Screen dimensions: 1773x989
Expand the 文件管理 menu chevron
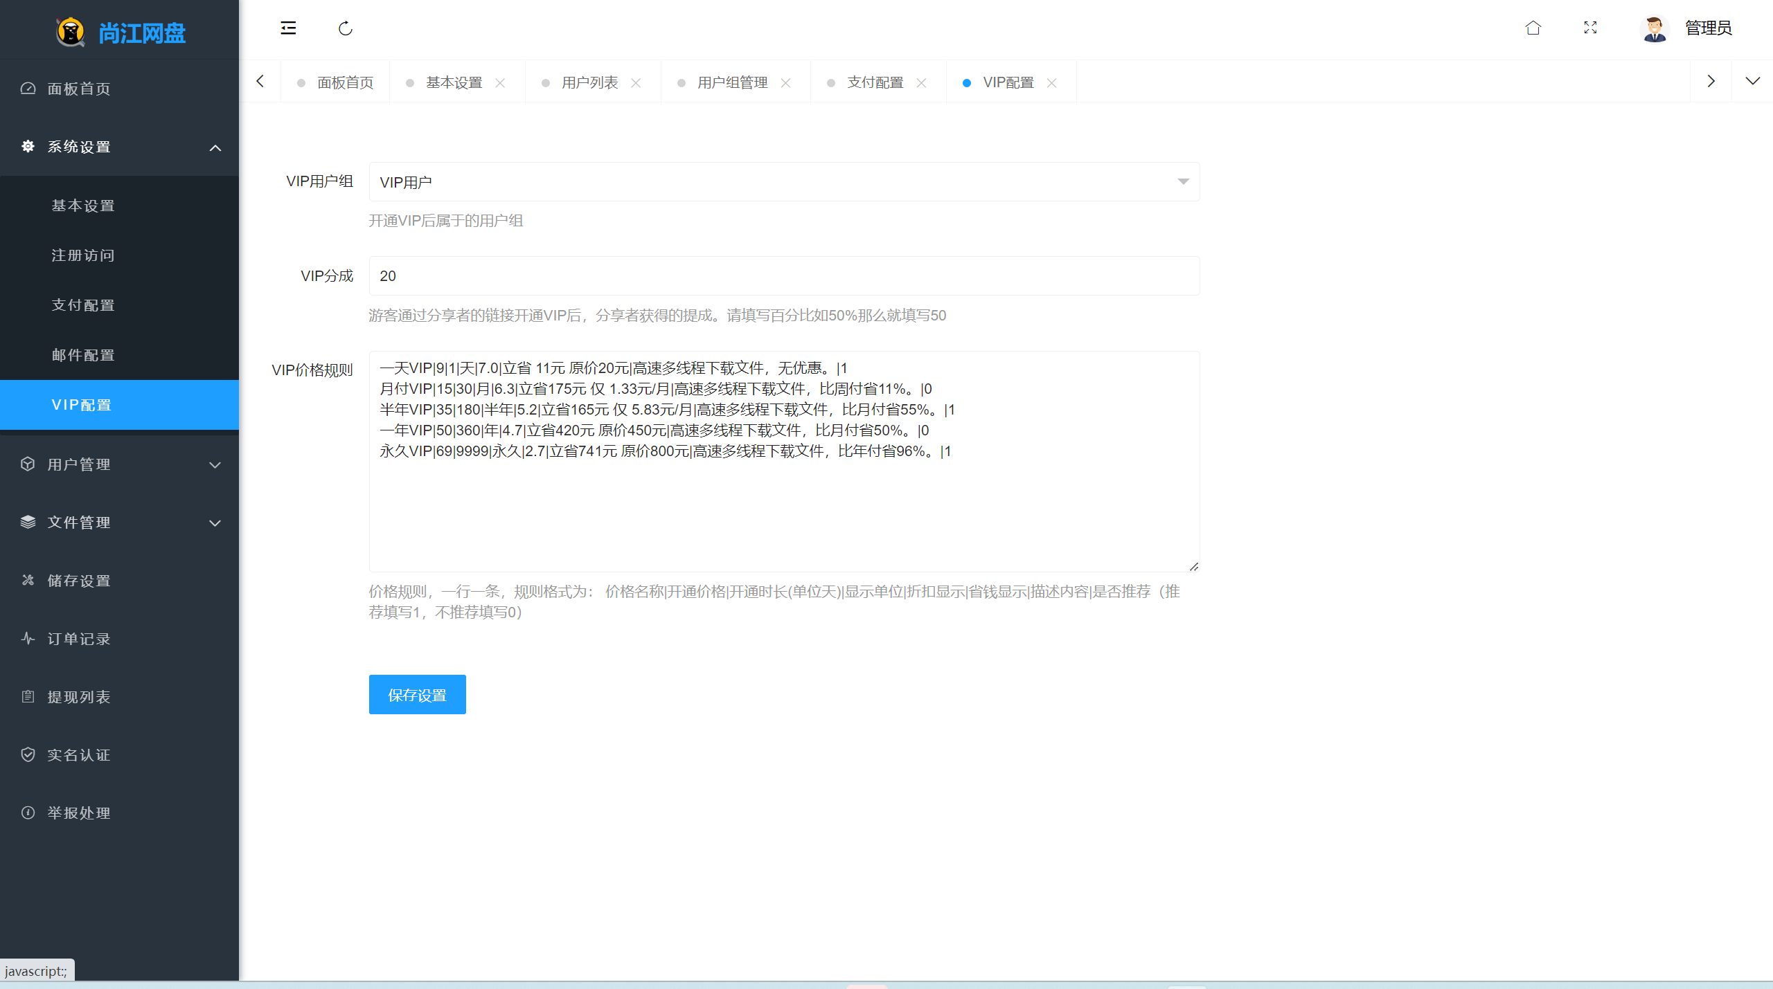coord(215,523)
